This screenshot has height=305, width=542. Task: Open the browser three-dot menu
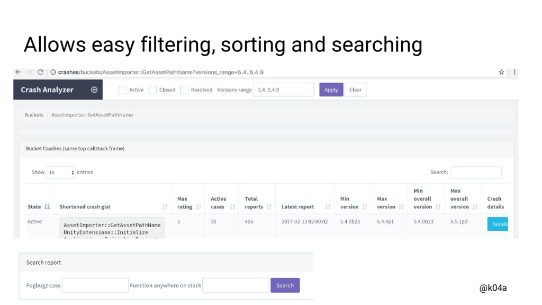pos(514,72)
